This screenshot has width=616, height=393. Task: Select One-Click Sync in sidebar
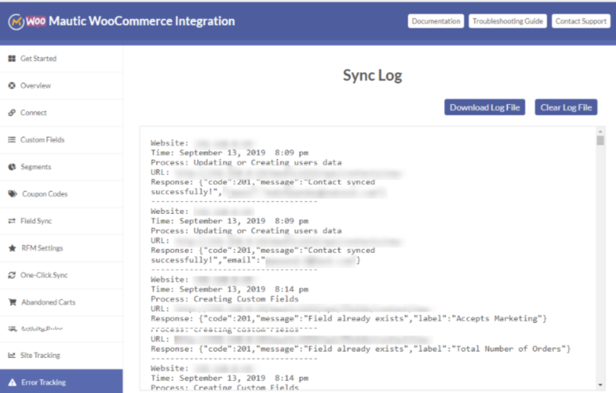61,275
